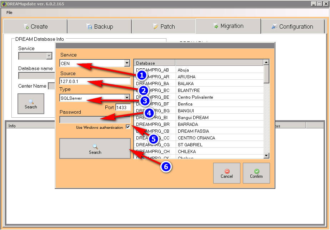Screen dimensions: 330x230
Task: Select the BLANTYRE database row
Action: point(199,90)
